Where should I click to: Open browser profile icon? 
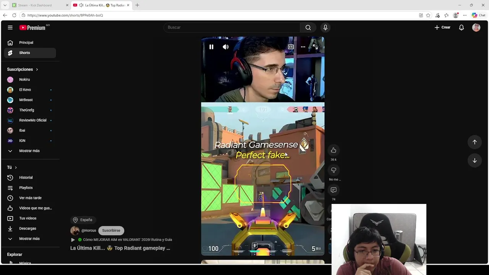coord(456,15)
